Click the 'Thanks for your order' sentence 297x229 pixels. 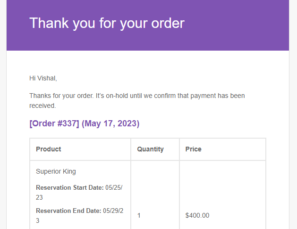(61, 96)
